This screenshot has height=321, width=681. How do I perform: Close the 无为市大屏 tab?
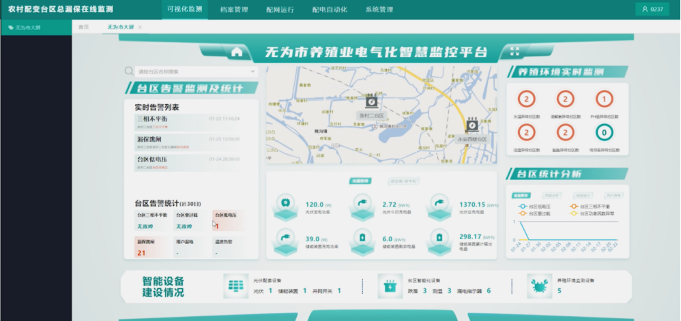point(140,27)
